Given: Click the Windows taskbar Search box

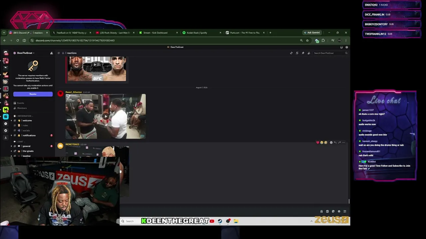Looking at the screenshot, I should coord(130,221).
